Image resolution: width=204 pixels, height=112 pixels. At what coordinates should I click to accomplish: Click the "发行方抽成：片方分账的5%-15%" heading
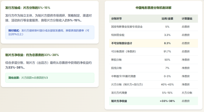point(28,8)
